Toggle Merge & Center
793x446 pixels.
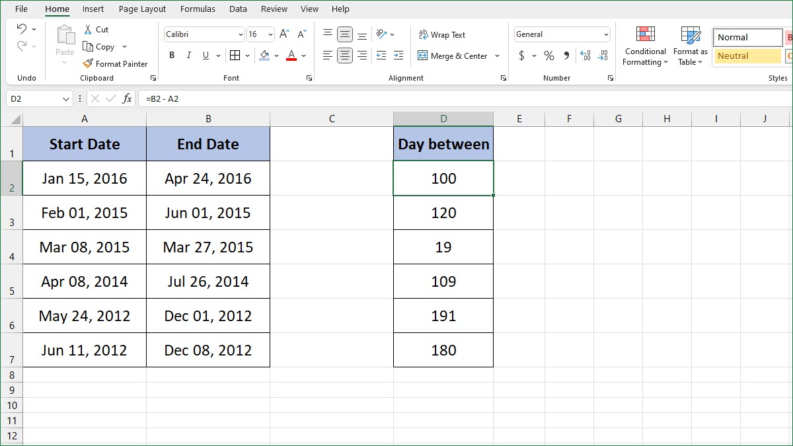point(453,56)
